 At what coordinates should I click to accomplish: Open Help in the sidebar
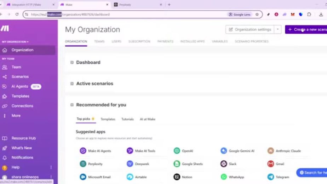pos(16,167)
